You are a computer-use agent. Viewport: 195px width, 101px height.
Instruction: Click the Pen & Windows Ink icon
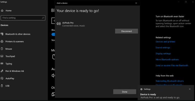[2, 71]
